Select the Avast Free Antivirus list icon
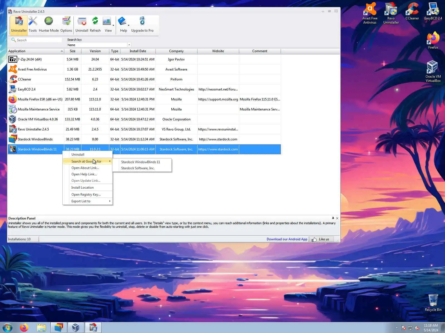Viewport: 445px width, 333px height. [x=13, y=69]
